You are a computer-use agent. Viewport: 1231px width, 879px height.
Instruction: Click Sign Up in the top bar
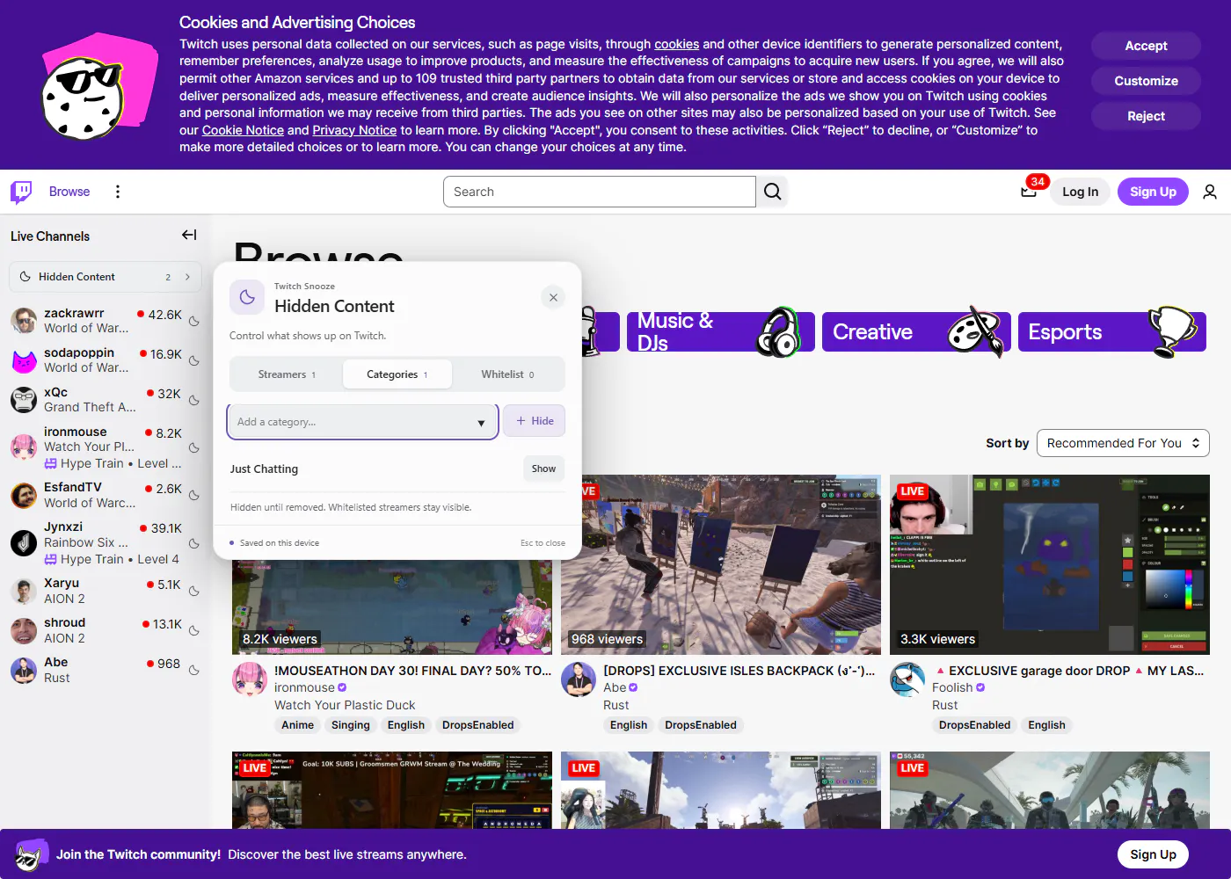(x=1153, y=192)
